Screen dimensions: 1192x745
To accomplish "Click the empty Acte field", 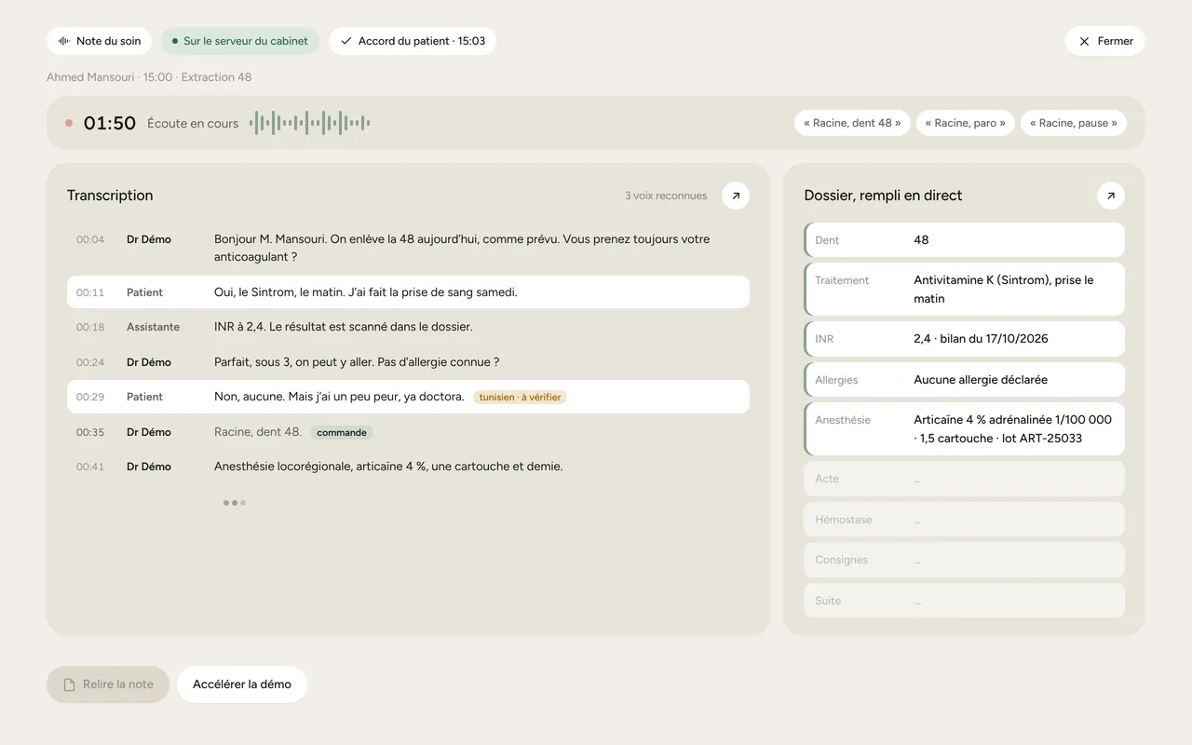I will click(964, 479).
